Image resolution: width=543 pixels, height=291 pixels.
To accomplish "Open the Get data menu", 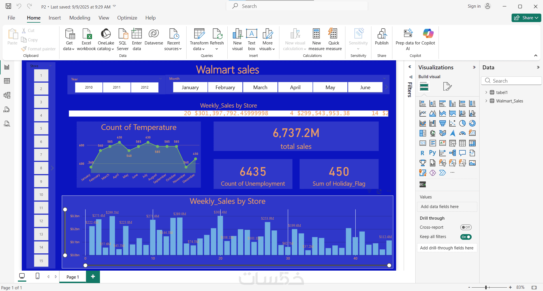I will click(69, 40).
